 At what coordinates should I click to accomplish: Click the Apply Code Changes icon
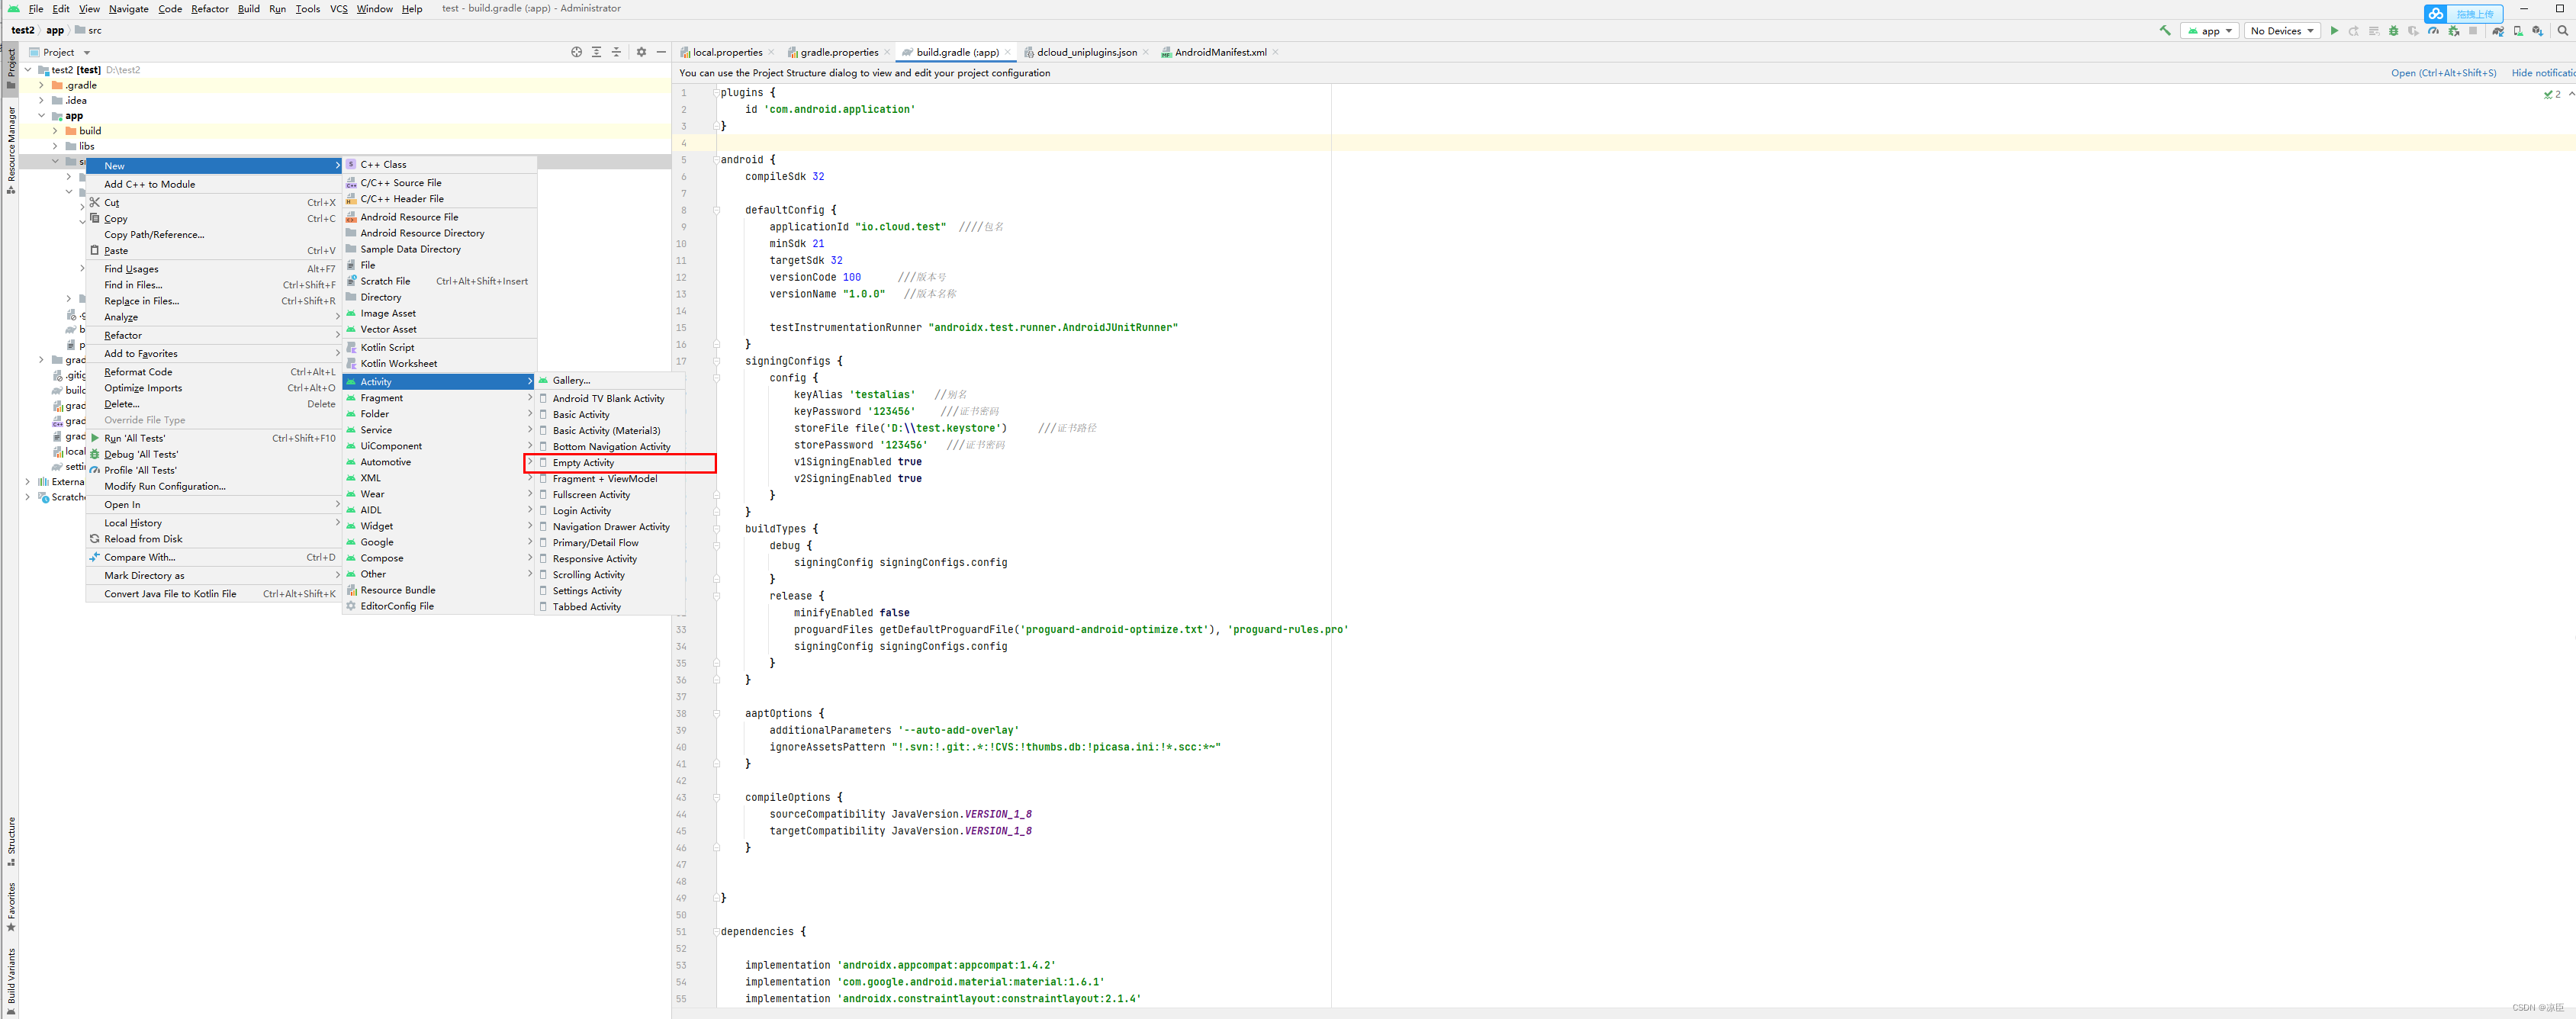pyautogui.click(x=2374, y=31)
